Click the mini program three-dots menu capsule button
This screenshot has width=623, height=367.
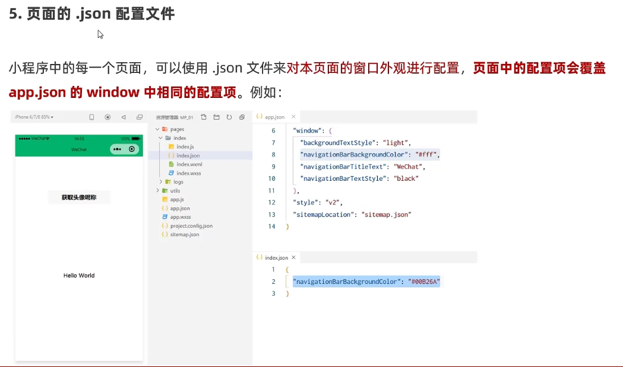(x=117, y=149)
